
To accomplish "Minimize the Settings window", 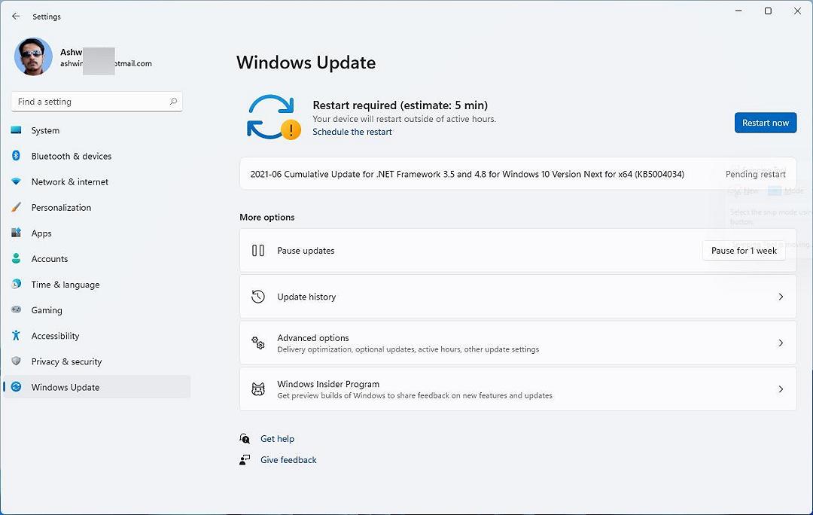I will click(739, 11).
